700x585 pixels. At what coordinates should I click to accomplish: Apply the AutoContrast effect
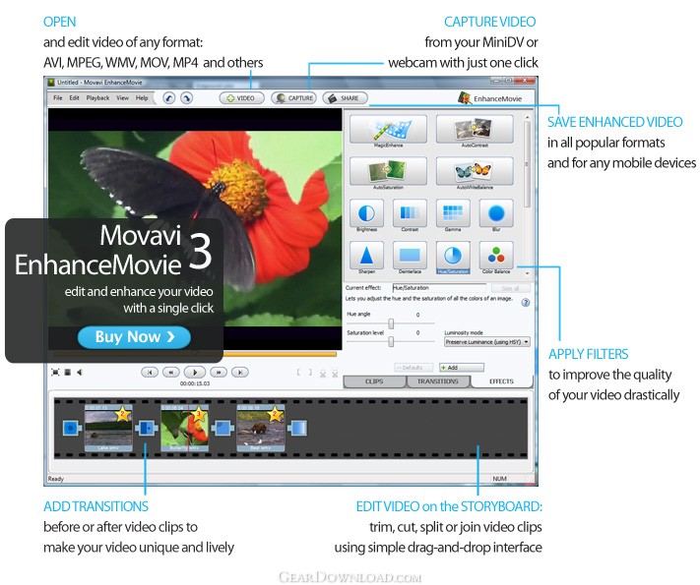coord(475,130)
